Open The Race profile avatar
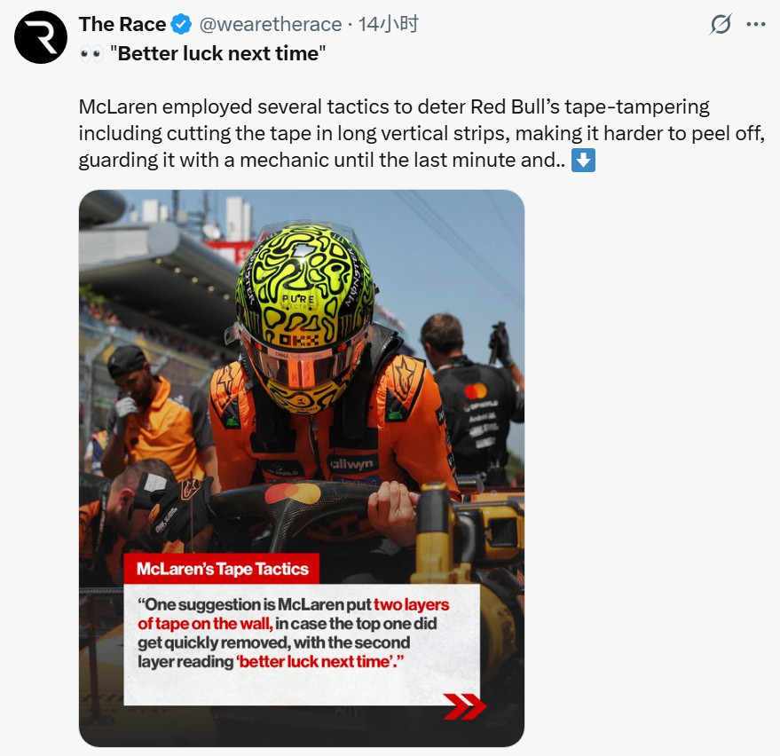The width and height of the screenshot is (780, 756). [40, 36]
